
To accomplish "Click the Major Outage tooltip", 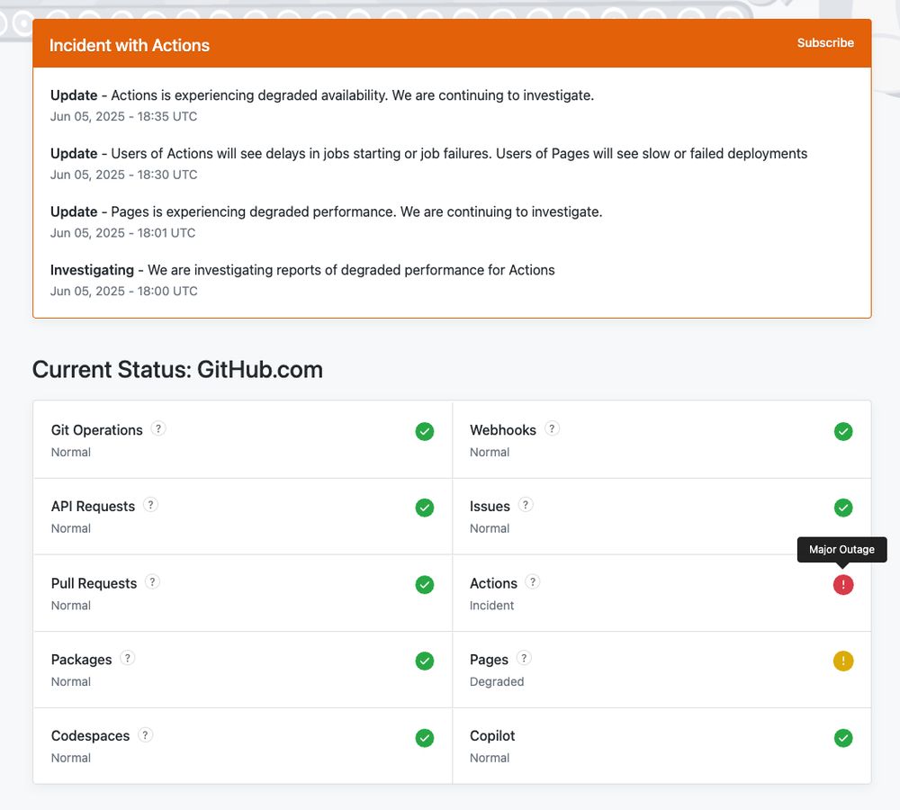I will [x=842, y=549].
